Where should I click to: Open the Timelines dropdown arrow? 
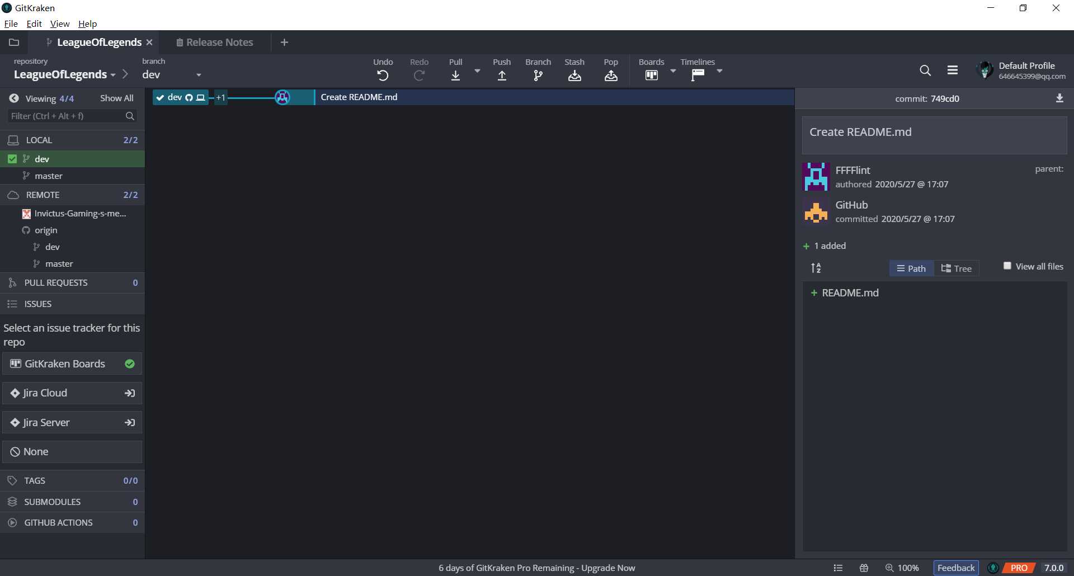coord(719,71)
